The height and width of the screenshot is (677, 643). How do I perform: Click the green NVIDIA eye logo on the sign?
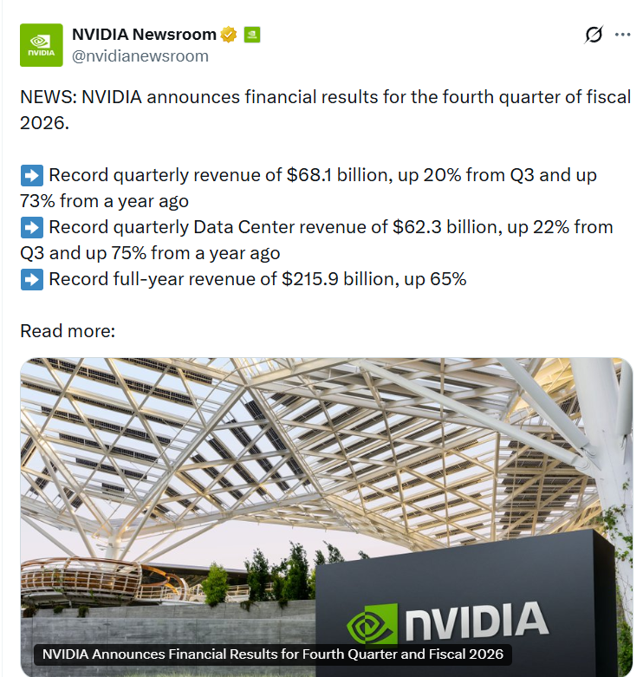(372, 628)
